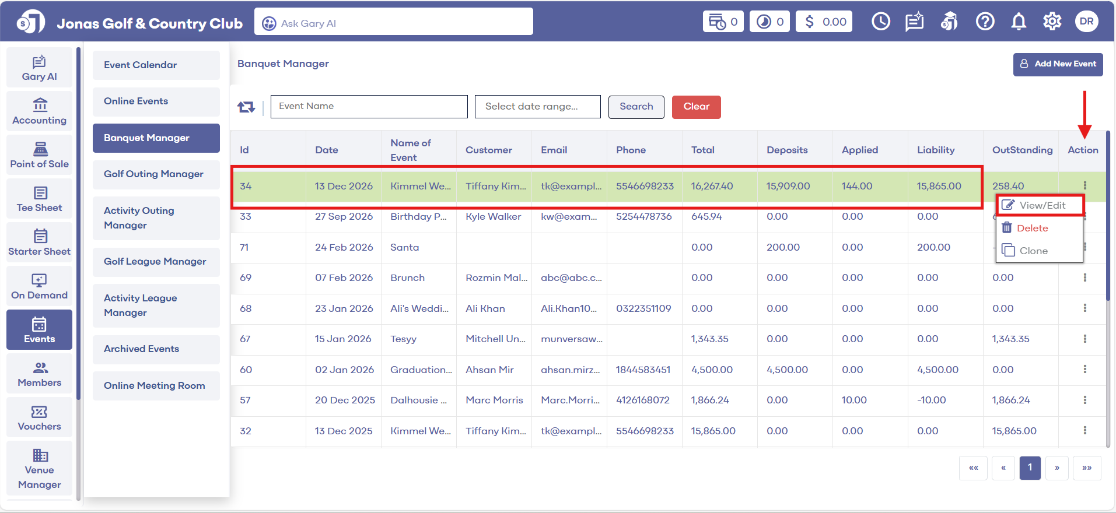Viewport: 1116px width, 513px height.
Task: Select View/Edit from the action menu
Action: point(1041,205)
